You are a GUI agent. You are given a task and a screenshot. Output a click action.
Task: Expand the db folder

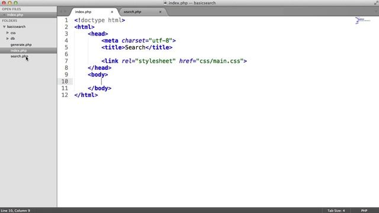[8, 38]
